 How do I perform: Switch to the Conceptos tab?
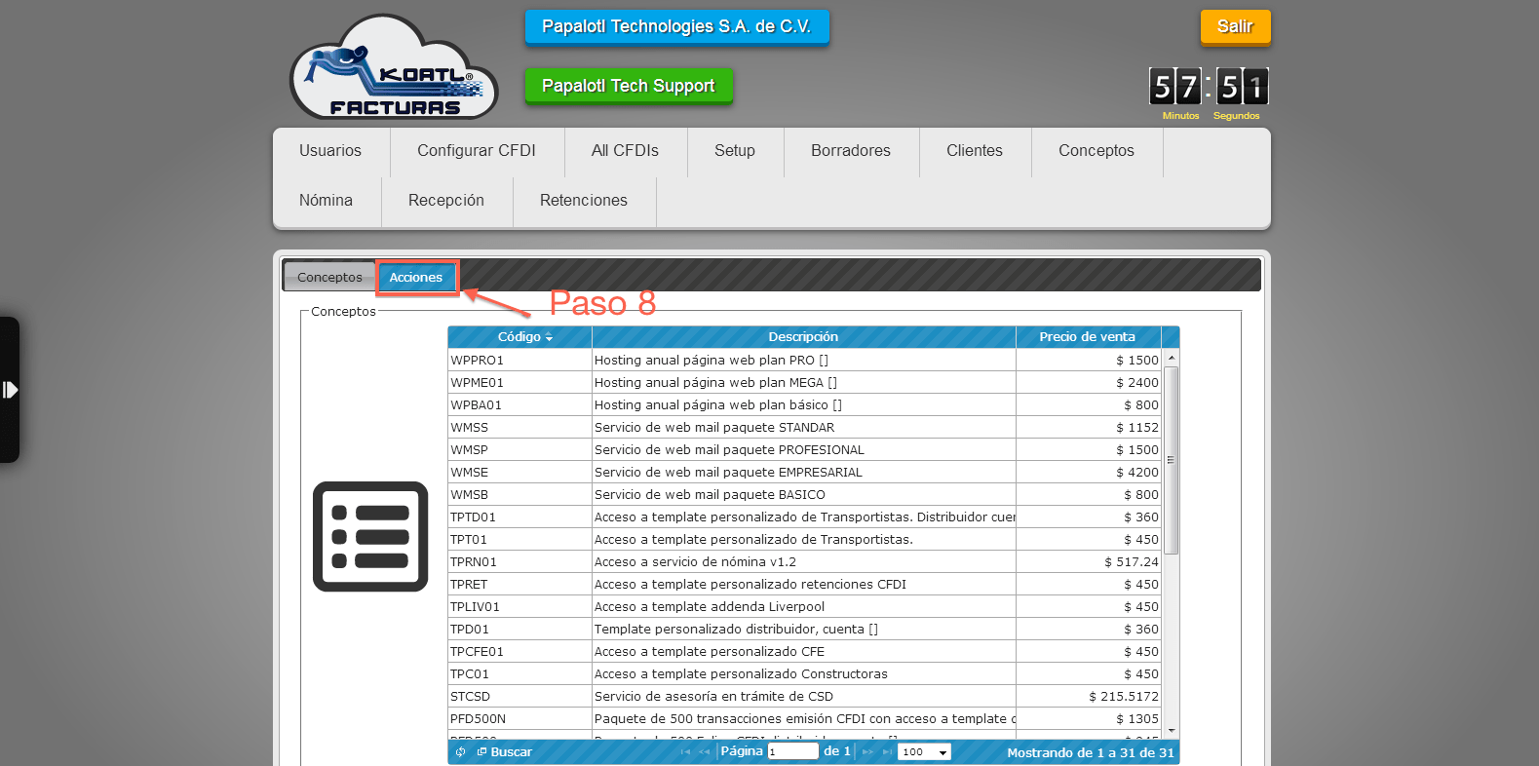click(x=329, y=277)
